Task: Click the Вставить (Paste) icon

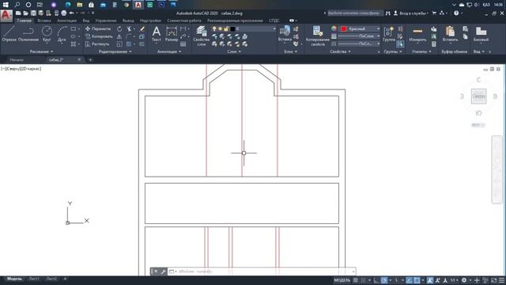Action: click(450, 34)
